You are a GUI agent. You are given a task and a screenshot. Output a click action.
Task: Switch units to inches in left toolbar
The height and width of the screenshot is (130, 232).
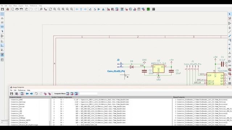pyautogui.click(x=2, y=18)
